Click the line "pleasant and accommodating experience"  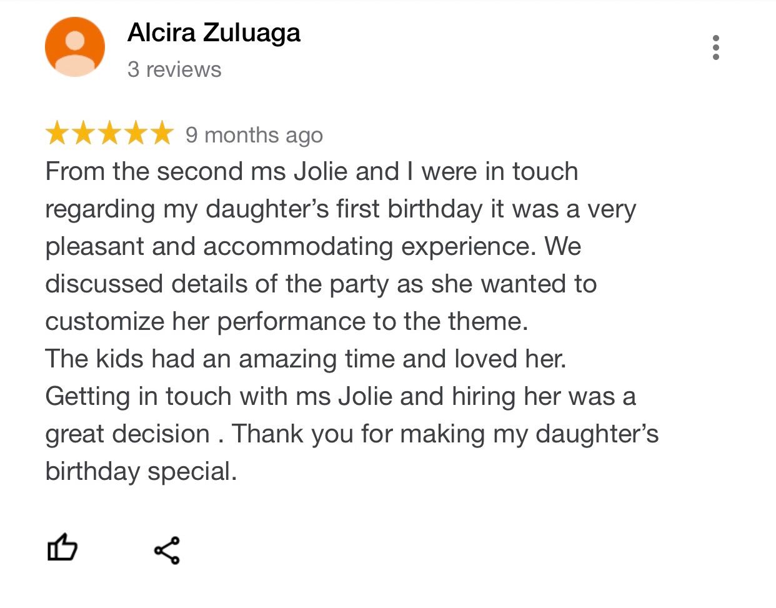313,247
